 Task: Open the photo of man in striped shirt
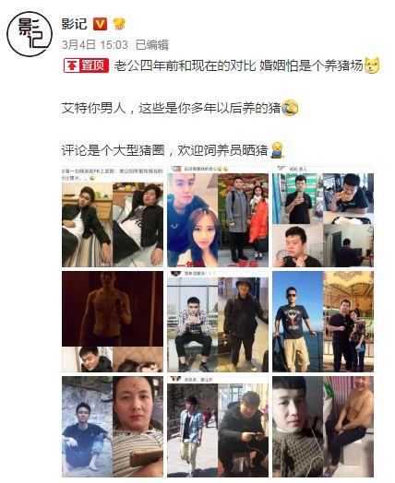(113, 427)
